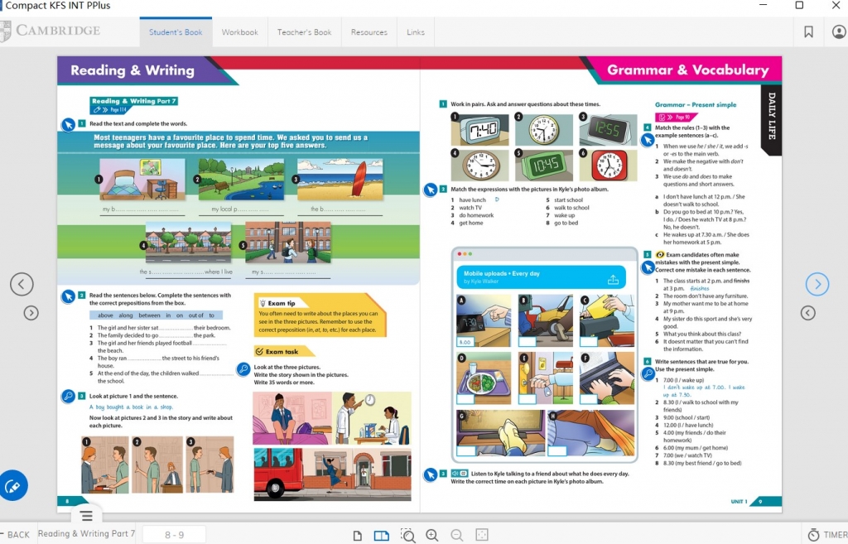This screenshot has height=544, width=848.
Task: Activate the blue pencil annotation tool
Action: pyautogui.click(x=12, y=486)
